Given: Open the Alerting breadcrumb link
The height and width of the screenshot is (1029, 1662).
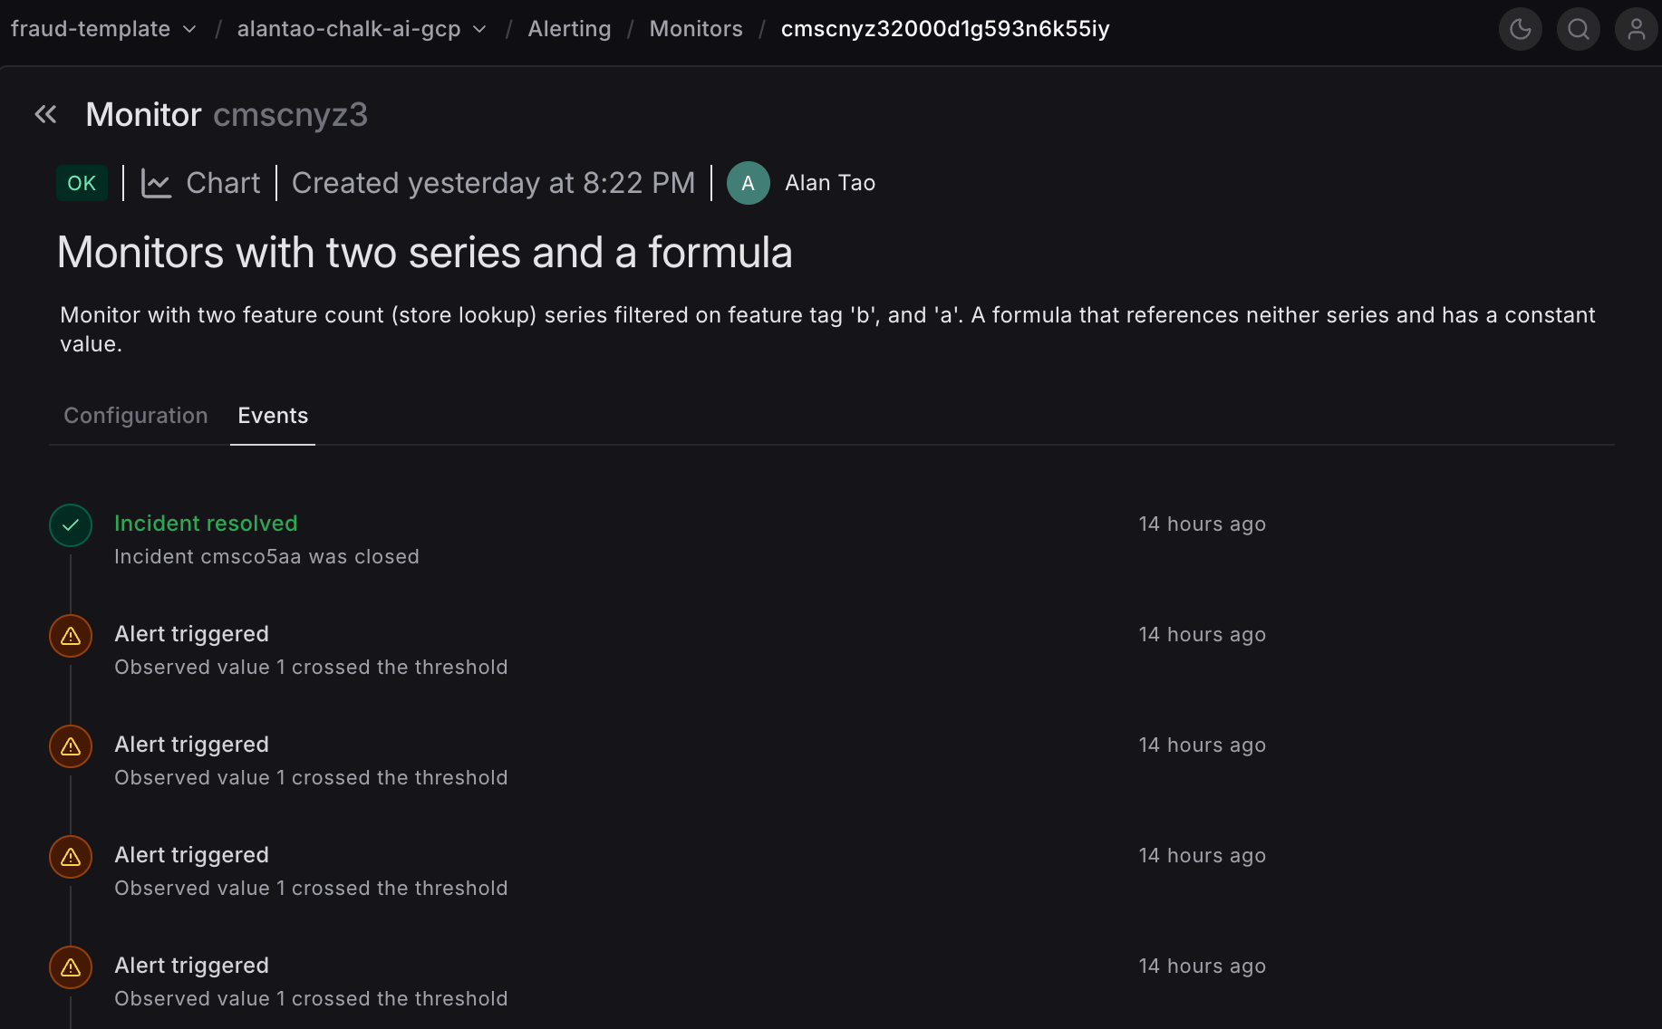Looking at the screenshot, I should [x=569, y=29].
